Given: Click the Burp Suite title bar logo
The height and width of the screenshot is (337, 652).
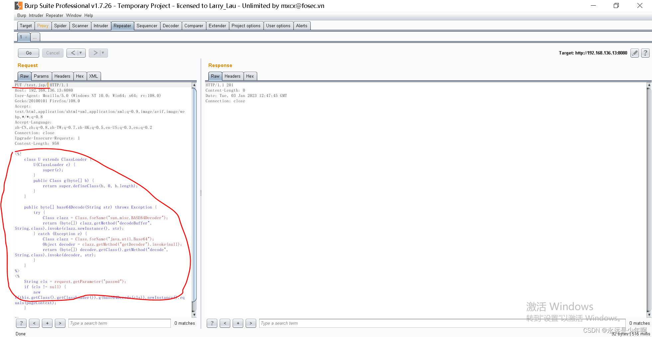Looking at the screenshot, I should click(x=19, y=6).
